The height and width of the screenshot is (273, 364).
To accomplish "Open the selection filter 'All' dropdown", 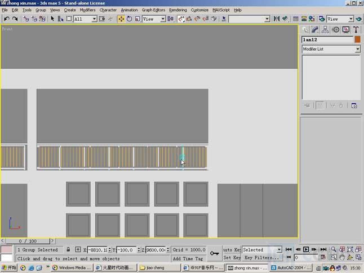I will 94,19.
